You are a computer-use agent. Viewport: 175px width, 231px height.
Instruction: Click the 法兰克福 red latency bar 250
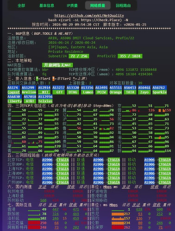[34, 223]
